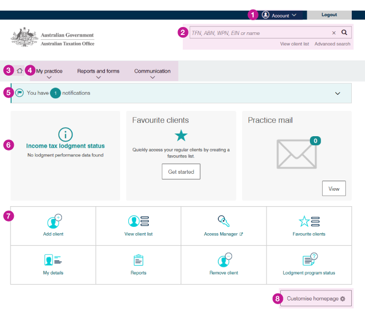Image resolution: width=365 pixels, height=319 pixels.
Task: Open the Add client tile
Action: (x=53, y=226)
